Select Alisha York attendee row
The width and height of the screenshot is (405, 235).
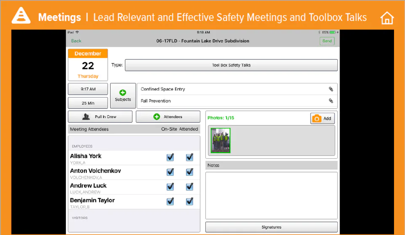[x=134, y=158]
